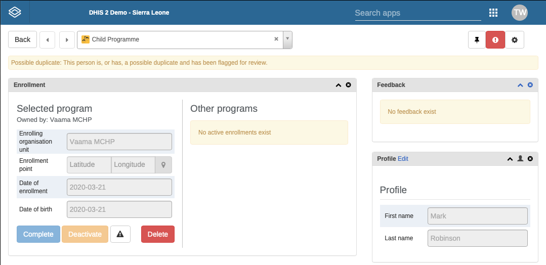Click 'No feedback exist' message
This screenshot has height=265, width=546.
pos(455,112)
